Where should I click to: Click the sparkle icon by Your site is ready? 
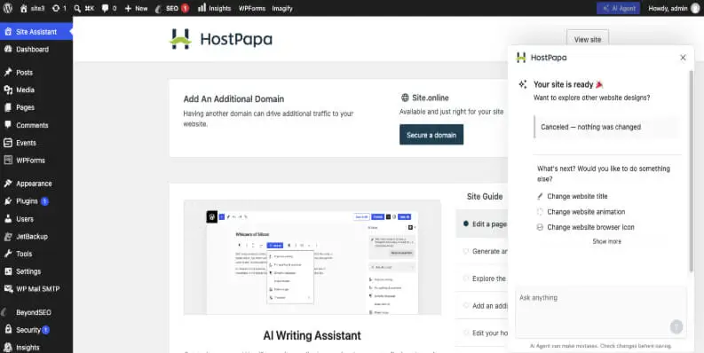[523, 84]
